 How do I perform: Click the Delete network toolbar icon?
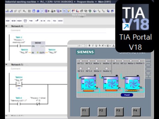tap(11, 11)
